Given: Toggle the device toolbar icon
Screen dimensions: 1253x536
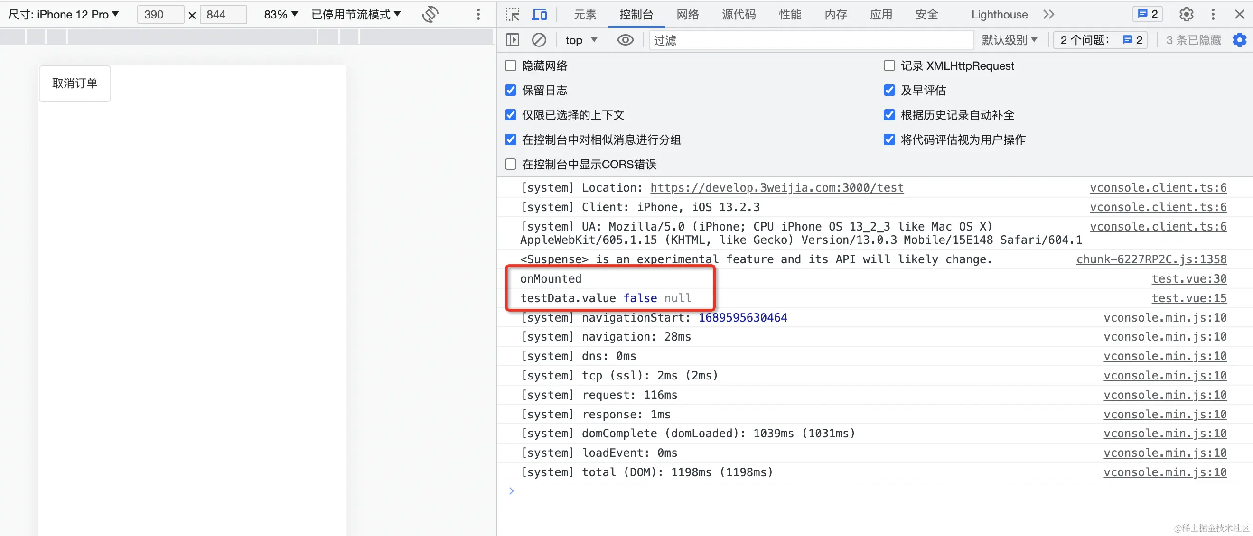Looking at the screenshot, I should [539, 15].
